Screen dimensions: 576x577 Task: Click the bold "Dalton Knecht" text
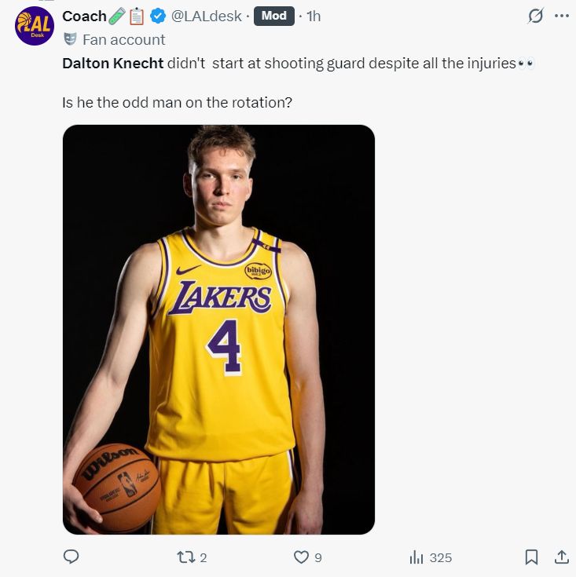tap(113, 64)
